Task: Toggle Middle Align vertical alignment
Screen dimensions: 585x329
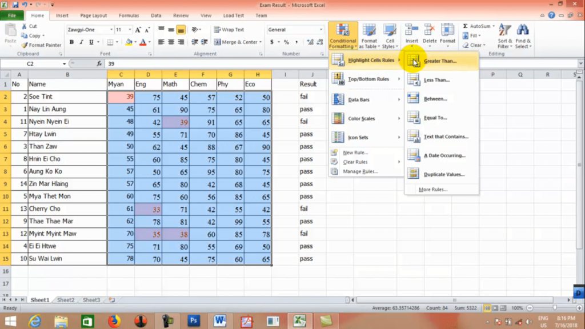Action: click(x=171, y=30)
